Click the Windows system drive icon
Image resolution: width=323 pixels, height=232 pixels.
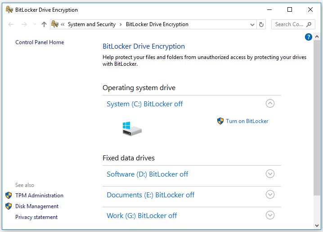coord(132,129)
